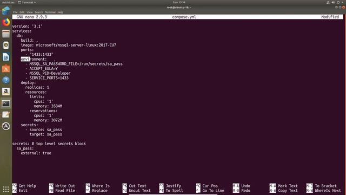Click the Where Is shortcut

click(x=98, y=186)
